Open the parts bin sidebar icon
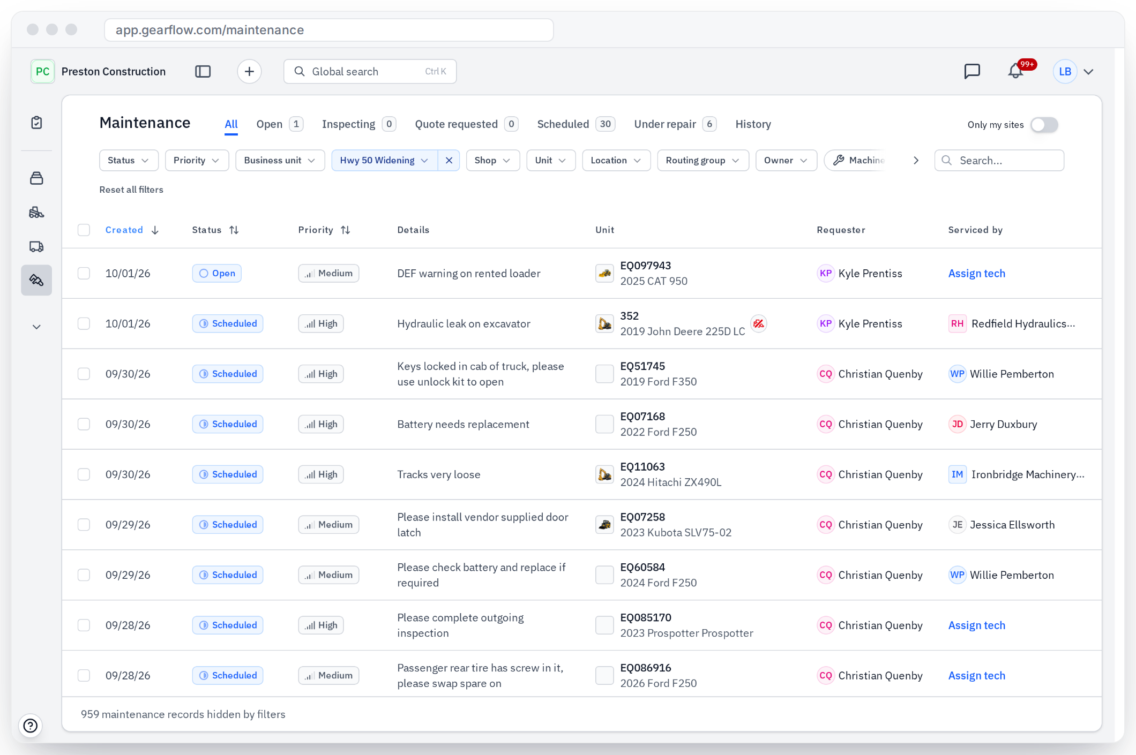The width and height of the screenshot is (1136, 755). click(x=36, y=178)
